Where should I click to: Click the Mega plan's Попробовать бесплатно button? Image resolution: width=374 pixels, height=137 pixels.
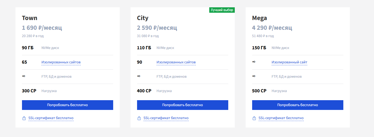(x=298, y=105)
